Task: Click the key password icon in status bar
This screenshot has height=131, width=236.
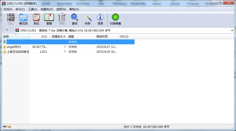Action: 9,127
